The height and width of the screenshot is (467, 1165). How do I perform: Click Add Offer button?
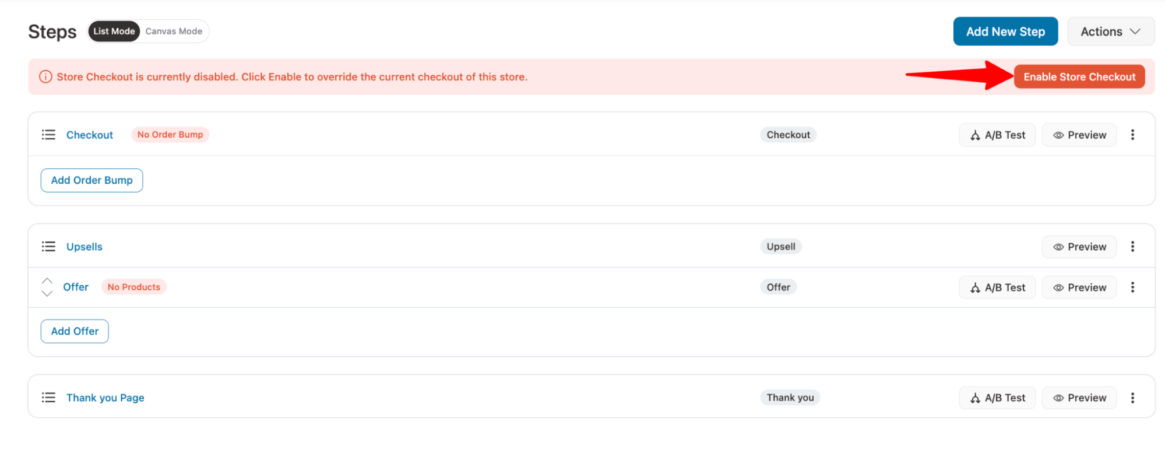[75, 331]
